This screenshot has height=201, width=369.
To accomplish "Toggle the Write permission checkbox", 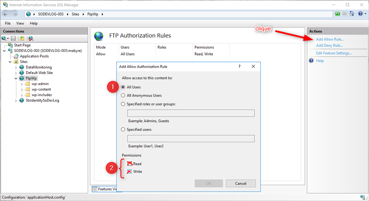I will point(129,172).
